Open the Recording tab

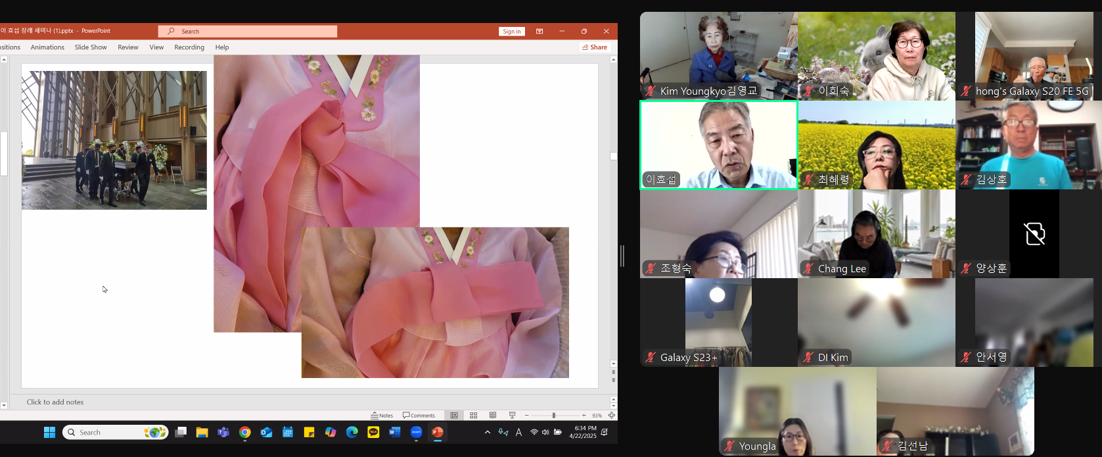189,47
